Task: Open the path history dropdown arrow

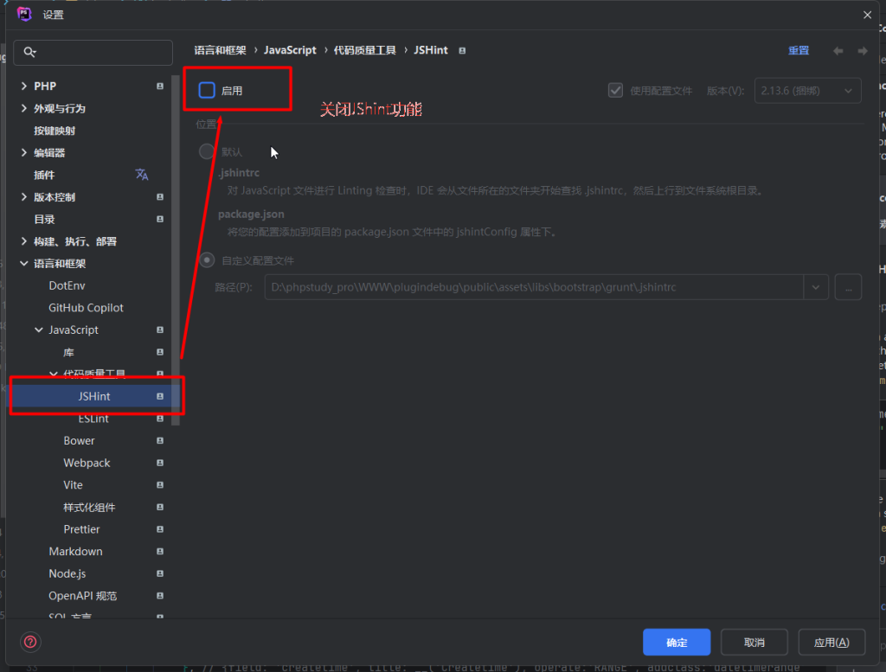Action: [x=816, y=286]
